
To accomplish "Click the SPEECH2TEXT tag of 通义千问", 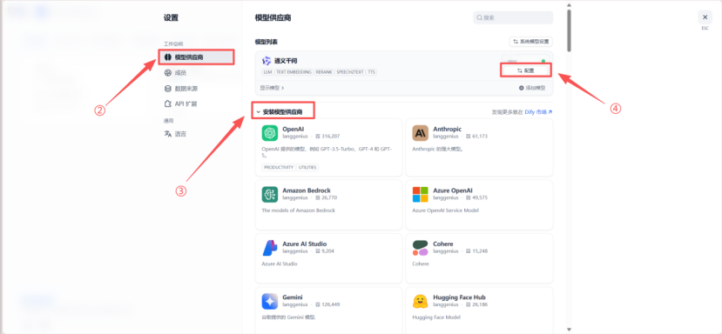I will pos(350,72).
